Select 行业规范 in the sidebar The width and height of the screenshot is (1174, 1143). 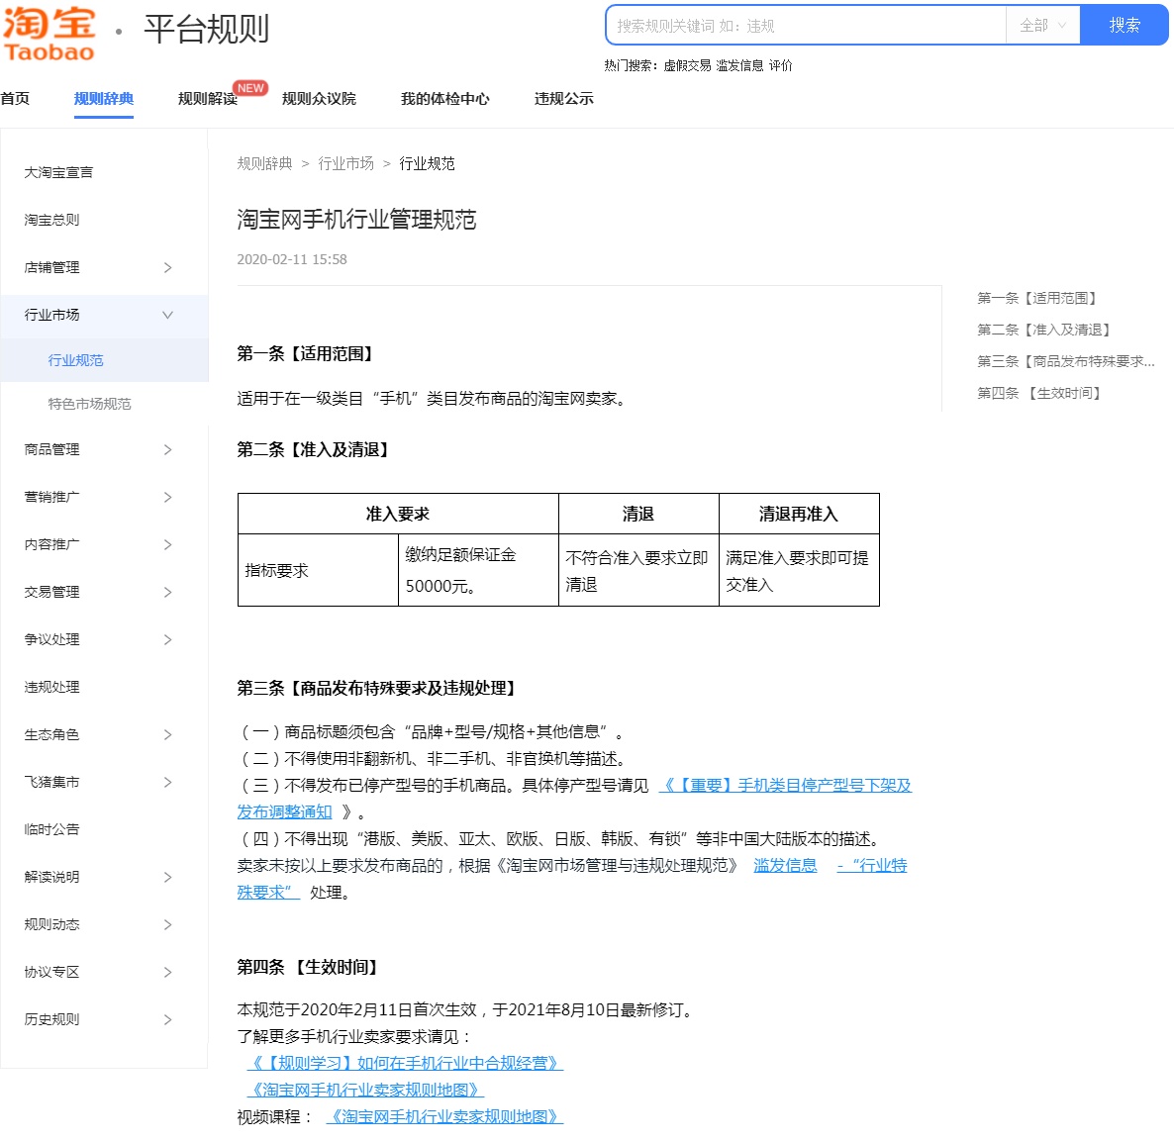pos(75,360)
